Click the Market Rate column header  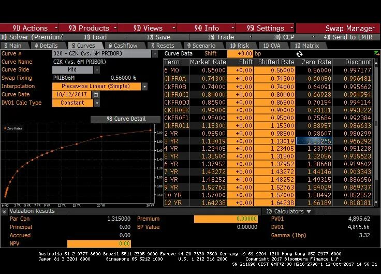(208, 62)
